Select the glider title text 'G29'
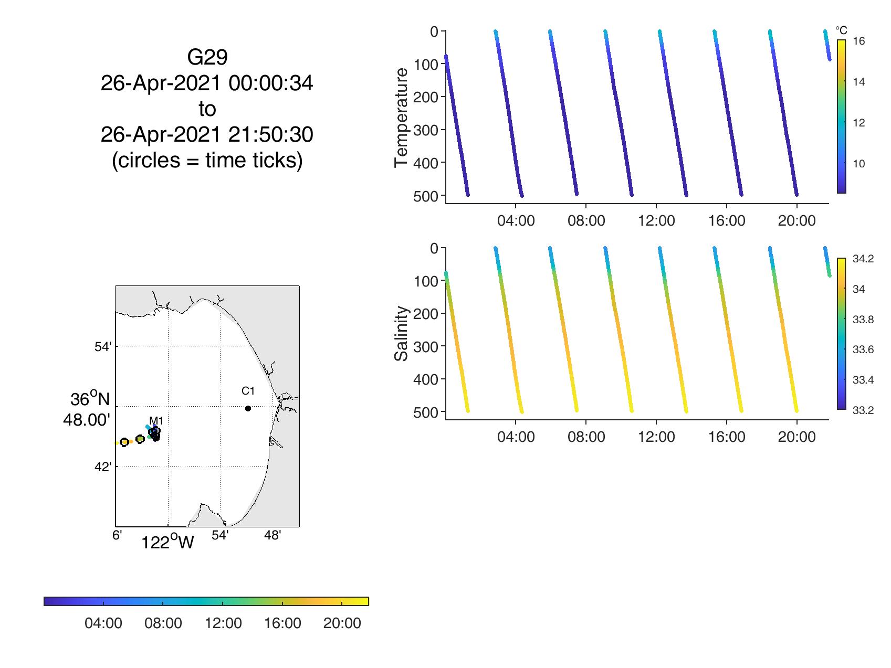 (207, 57)
